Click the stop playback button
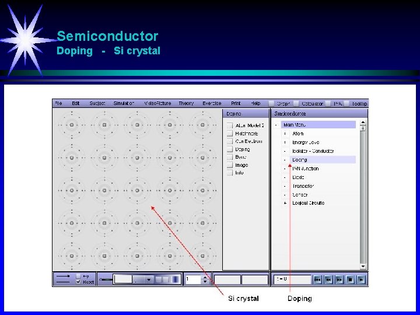This screenshot has width=420, height=315. [x=350, y=279]
